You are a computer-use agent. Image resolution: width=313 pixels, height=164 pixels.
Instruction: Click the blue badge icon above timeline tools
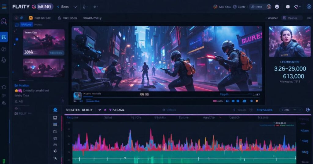click(55, 110)
